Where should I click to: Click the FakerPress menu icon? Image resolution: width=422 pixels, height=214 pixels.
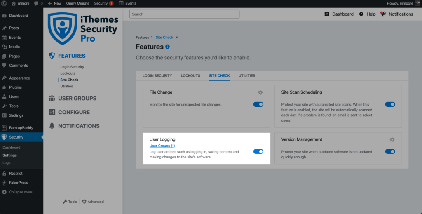pos(4,183)
